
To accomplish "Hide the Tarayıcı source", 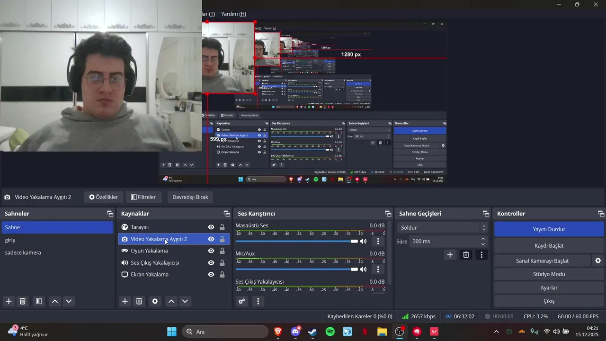I will click(211, 227).
